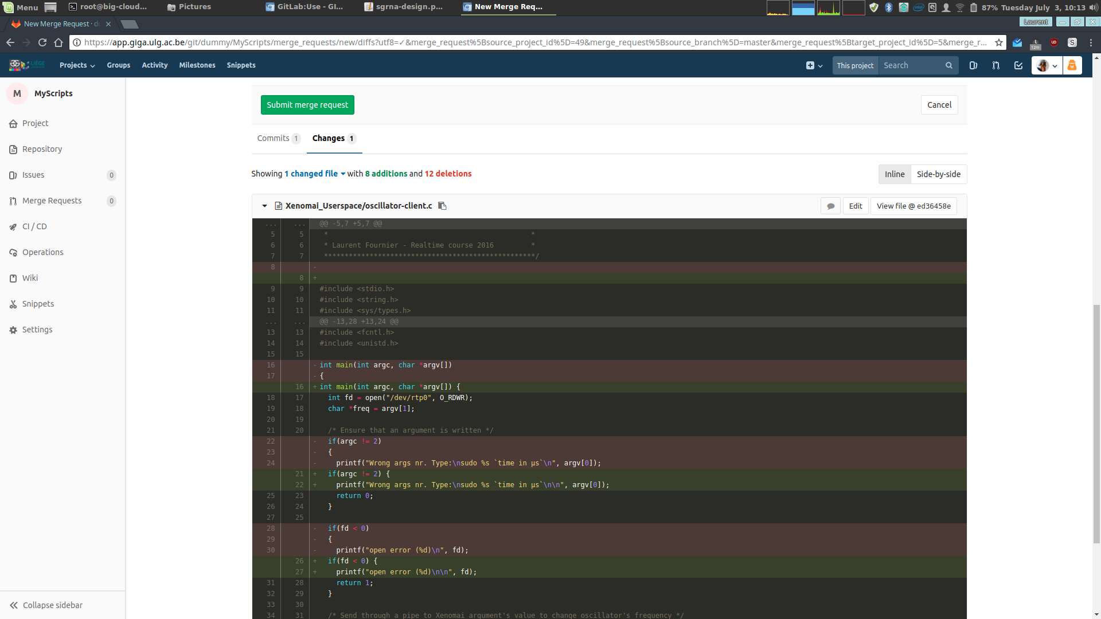Copy file path of oscillator-client.c

tap(442, 206)
